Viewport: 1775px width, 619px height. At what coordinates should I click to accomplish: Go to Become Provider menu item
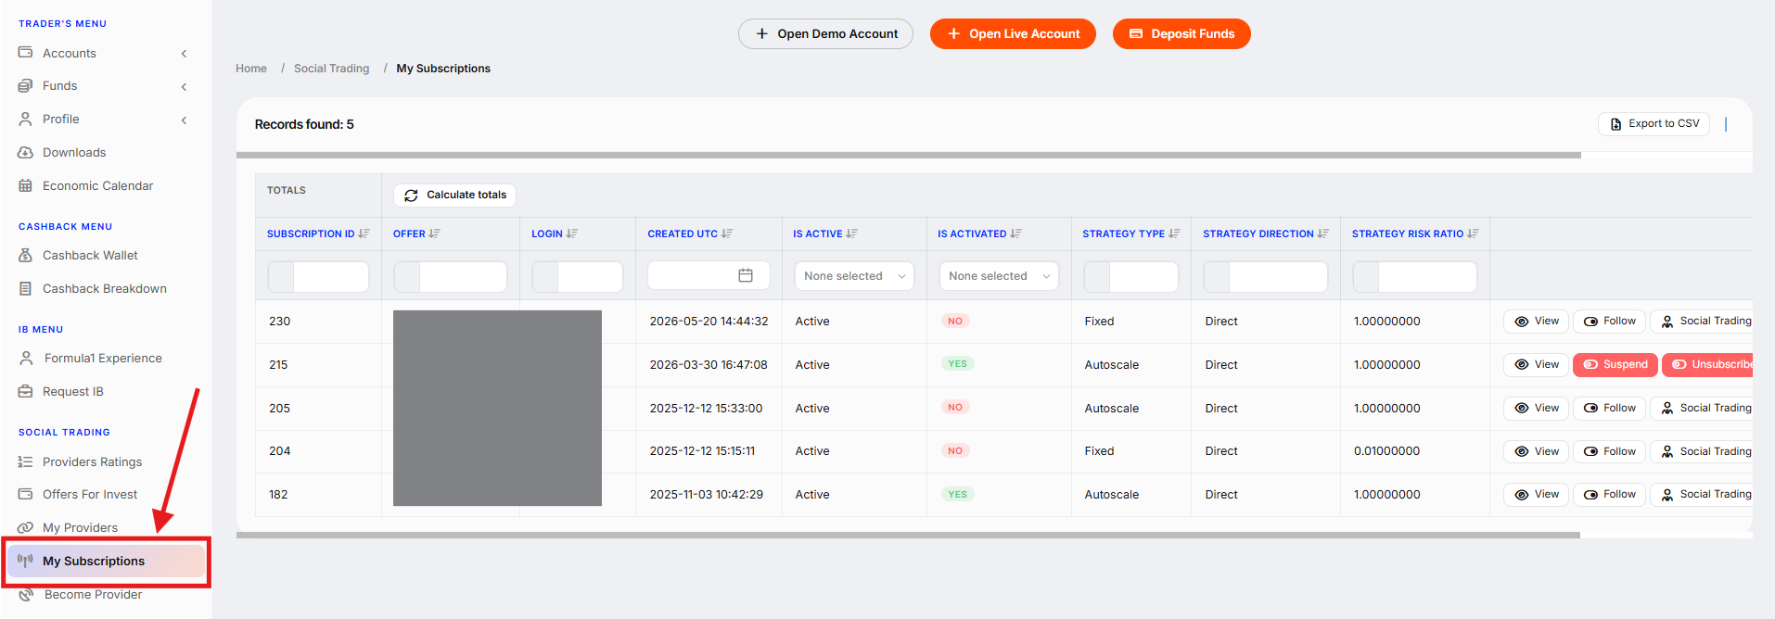click(x=94, y=595)
